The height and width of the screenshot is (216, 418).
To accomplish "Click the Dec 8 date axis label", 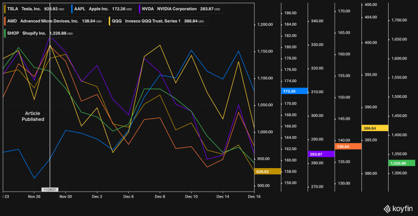I will point(159,196).
